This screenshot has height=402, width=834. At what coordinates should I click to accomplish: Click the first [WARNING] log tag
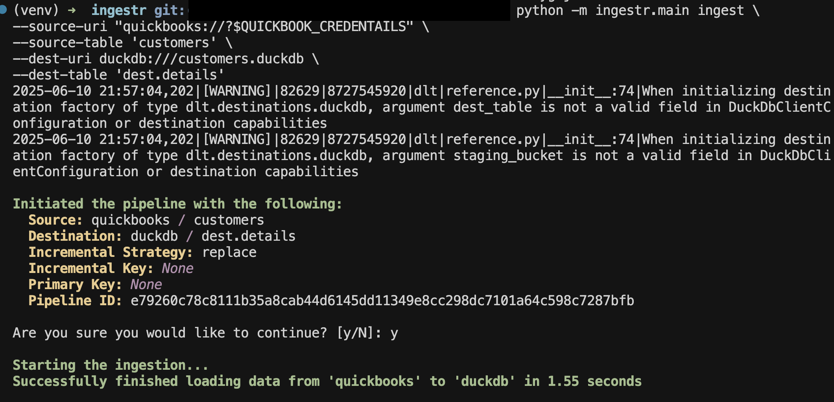click(x=236, y=91)
